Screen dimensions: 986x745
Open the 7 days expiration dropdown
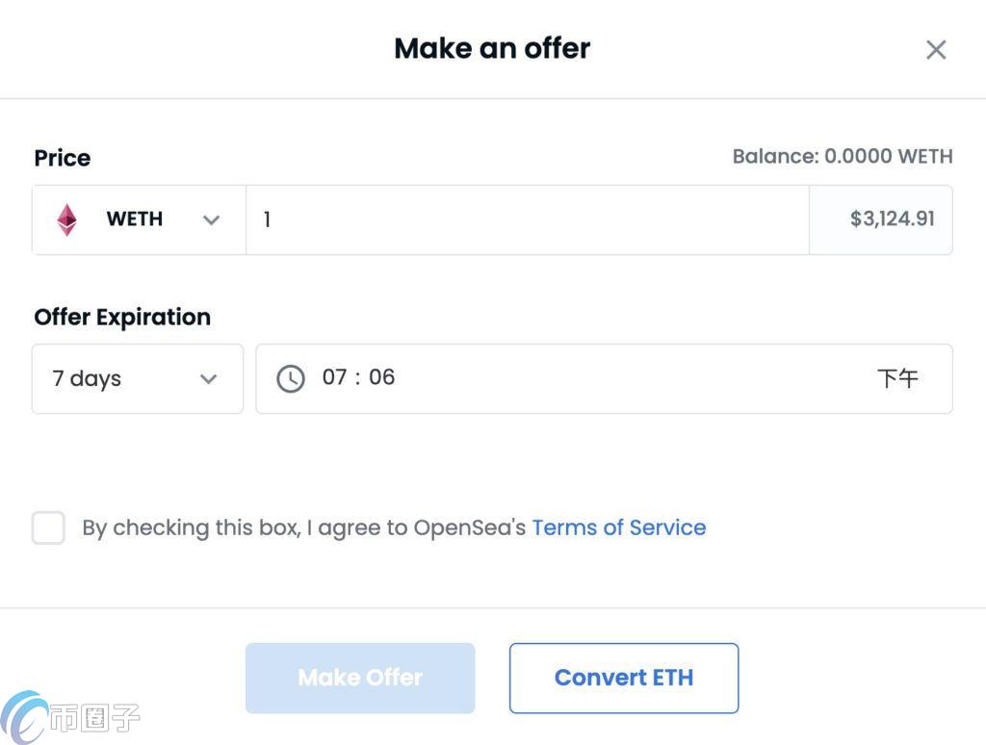pos(137,378)
